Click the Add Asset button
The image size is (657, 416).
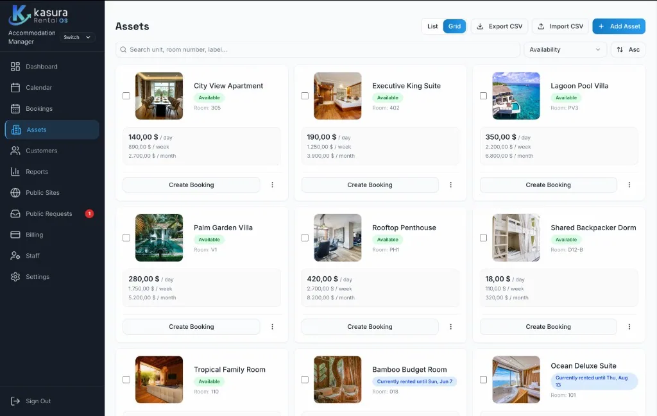click(x=619, y=26)
